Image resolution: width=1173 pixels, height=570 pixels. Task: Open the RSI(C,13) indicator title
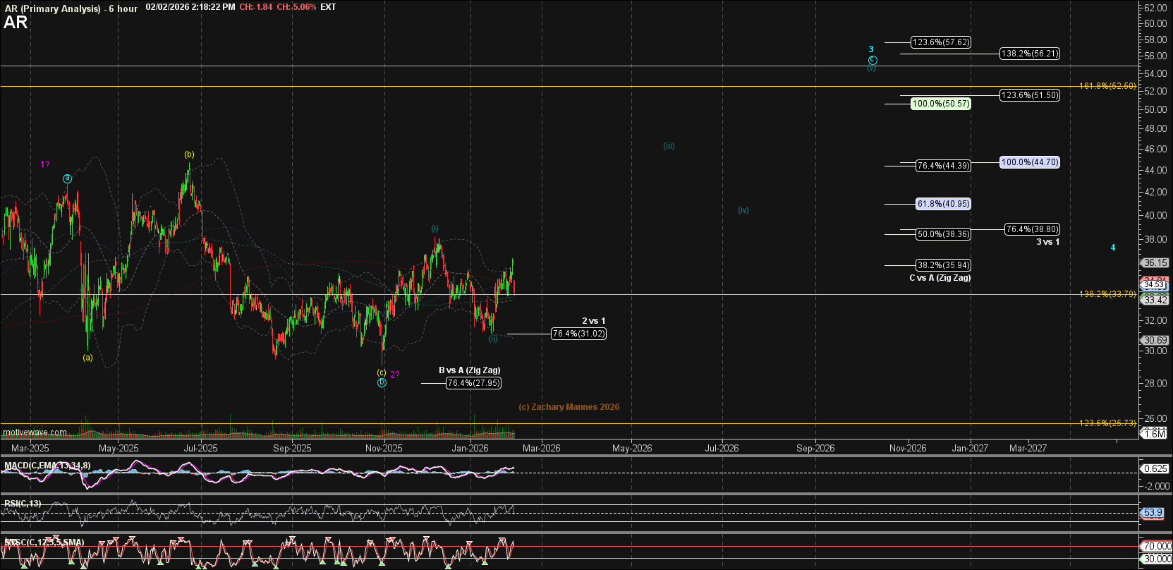23,504
